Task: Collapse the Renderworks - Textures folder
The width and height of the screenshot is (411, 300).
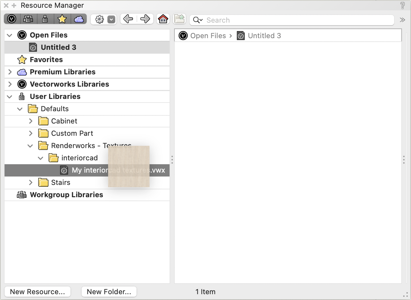Action: [30, 145]
